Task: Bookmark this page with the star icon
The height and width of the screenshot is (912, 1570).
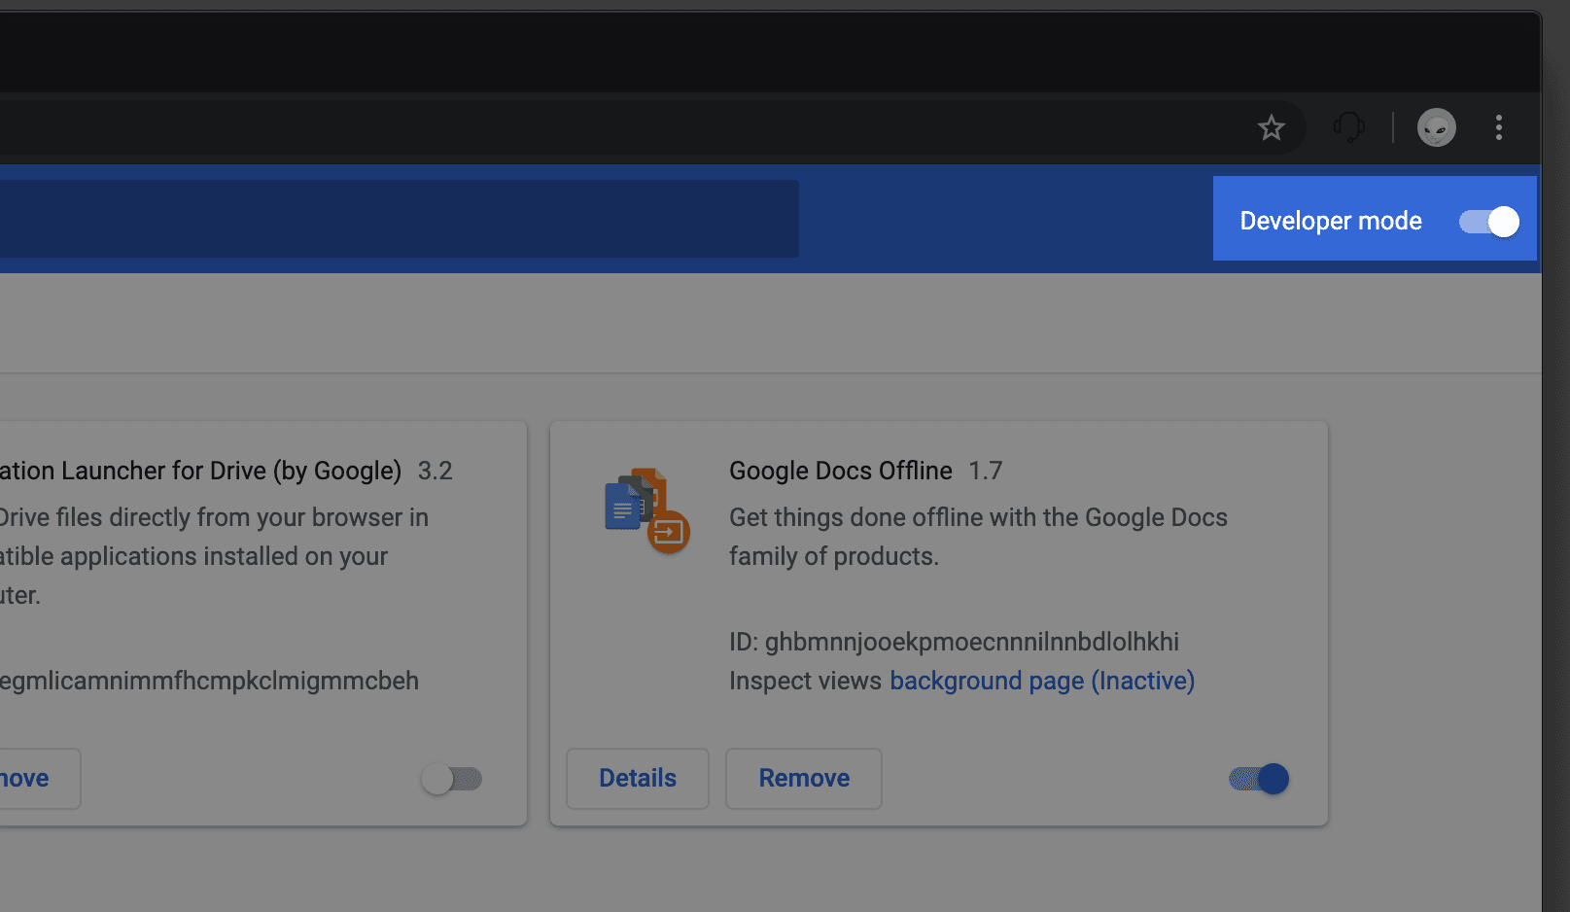Action: [x=1271, y=127]
